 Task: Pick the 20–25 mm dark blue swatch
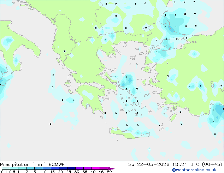tap(63, 168)
